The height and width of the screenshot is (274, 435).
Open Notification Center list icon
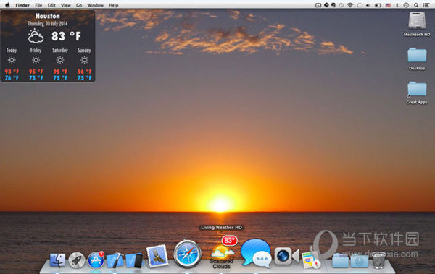(x=426, y=5)
